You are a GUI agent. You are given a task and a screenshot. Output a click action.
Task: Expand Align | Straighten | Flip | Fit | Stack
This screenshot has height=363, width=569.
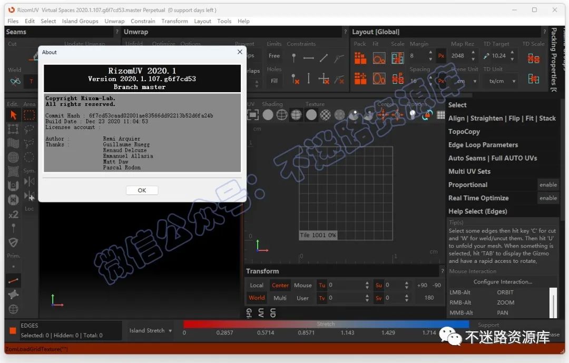[x=502, y=119]
